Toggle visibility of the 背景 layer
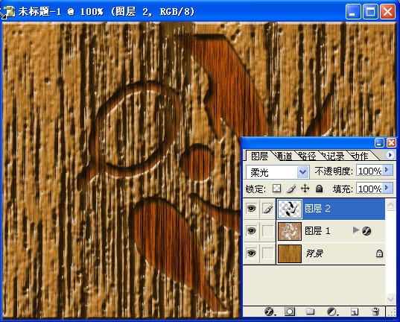 251,253
